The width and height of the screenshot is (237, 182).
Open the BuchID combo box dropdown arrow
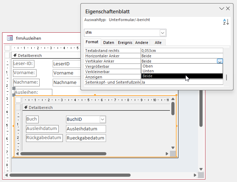click(103, 119)
